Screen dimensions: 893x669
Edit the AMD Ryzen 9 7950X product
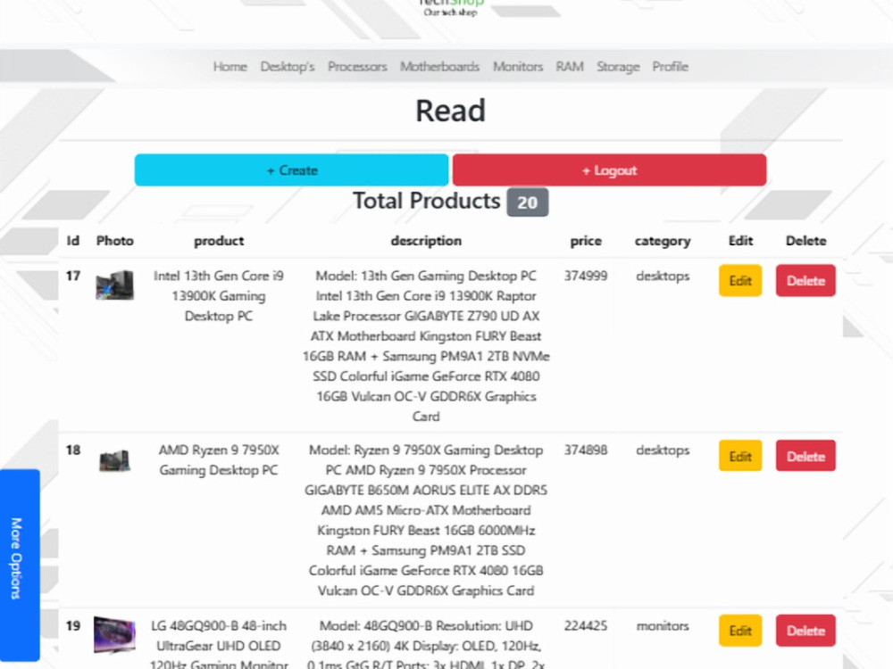(x=739, y=456)
